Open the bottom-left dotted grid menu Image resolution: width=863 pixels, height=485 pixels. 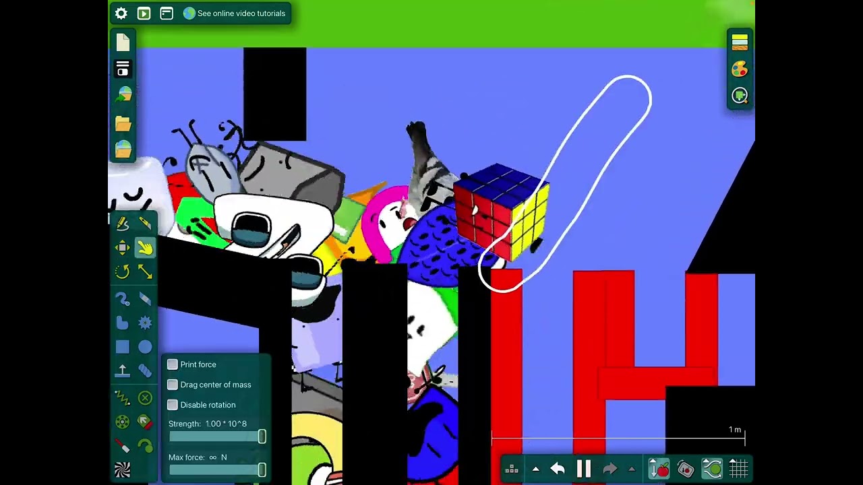[x=511, y=470]
